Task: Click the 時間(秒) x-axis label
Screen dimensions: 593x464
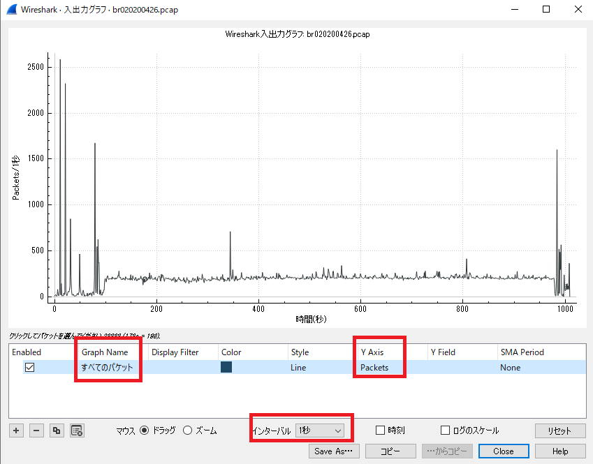Action: pyautogui.click(x=311, y=320)
